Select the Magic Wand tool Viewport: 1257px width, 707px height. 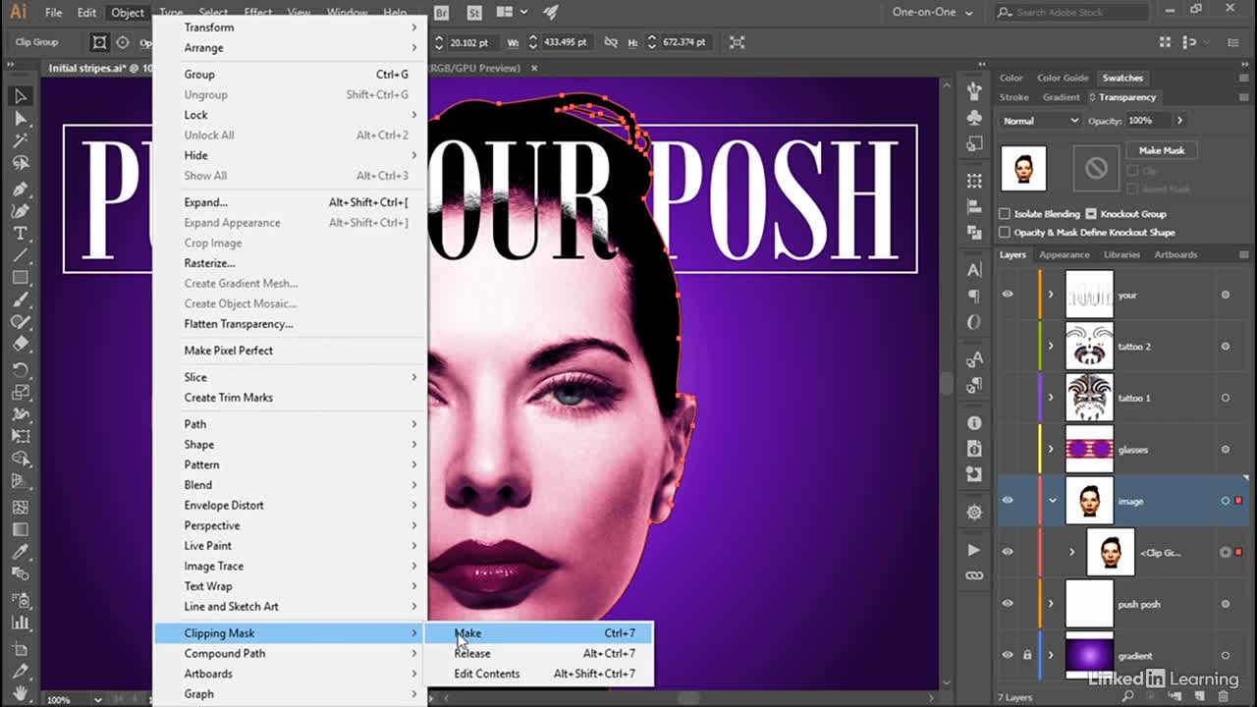coord(21,141)
